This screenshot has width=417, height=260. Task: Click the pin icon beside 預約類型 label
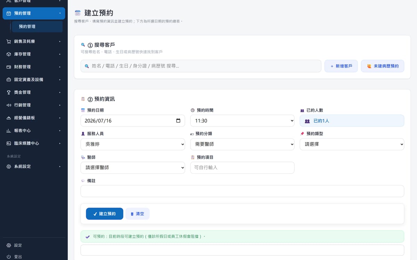[302, 133]
